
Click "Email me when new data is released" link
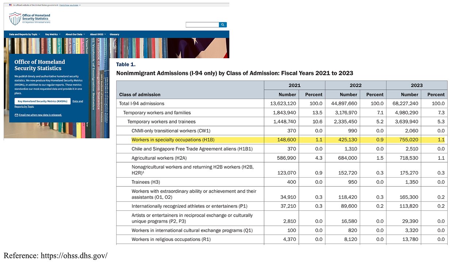[x=40, y=115]
